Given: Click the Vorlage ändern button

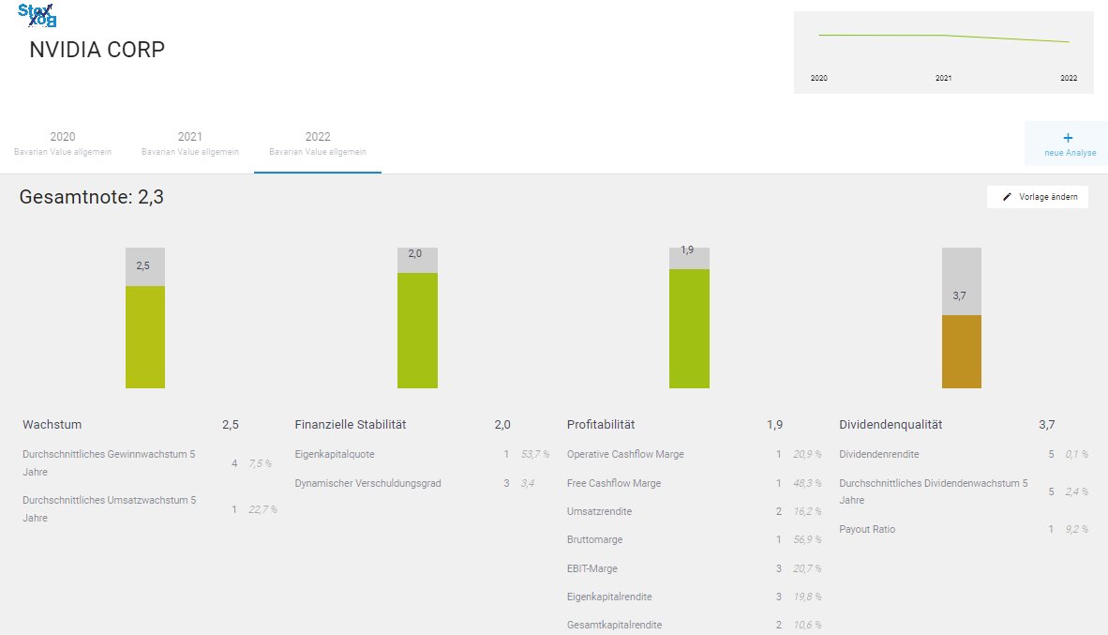Looking at the screenshot, I should pyautogui.click(x=1038, y=197).
